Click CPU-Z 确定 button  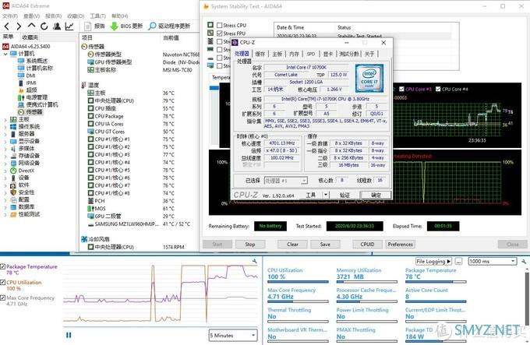pos(376,195)
